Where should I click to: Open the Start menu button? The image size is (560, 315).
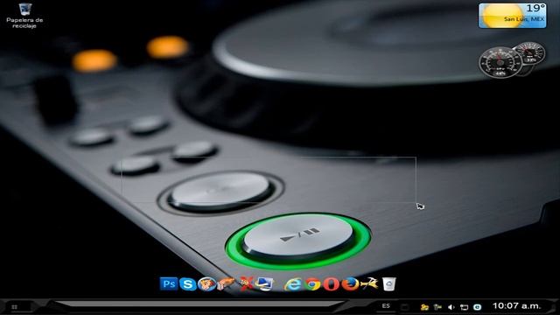[14, 307]
